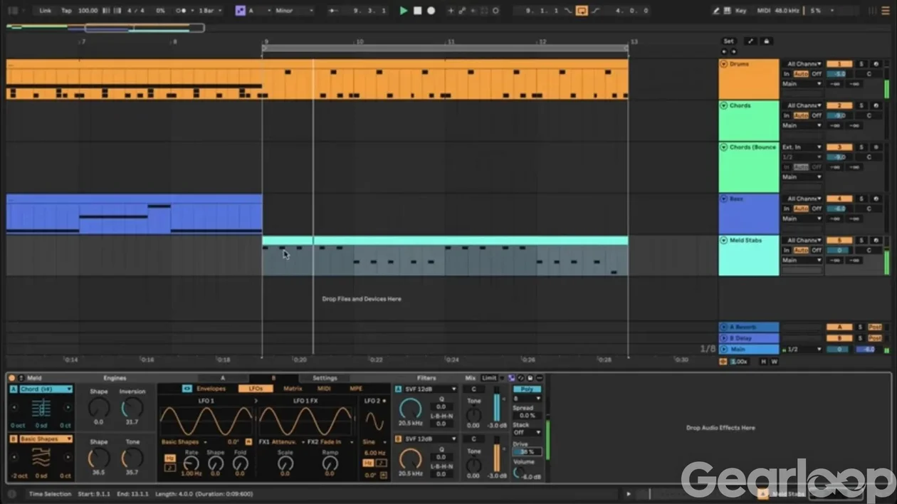Click the previous locator arrow
897x504 pixels.
click(724, 52)
